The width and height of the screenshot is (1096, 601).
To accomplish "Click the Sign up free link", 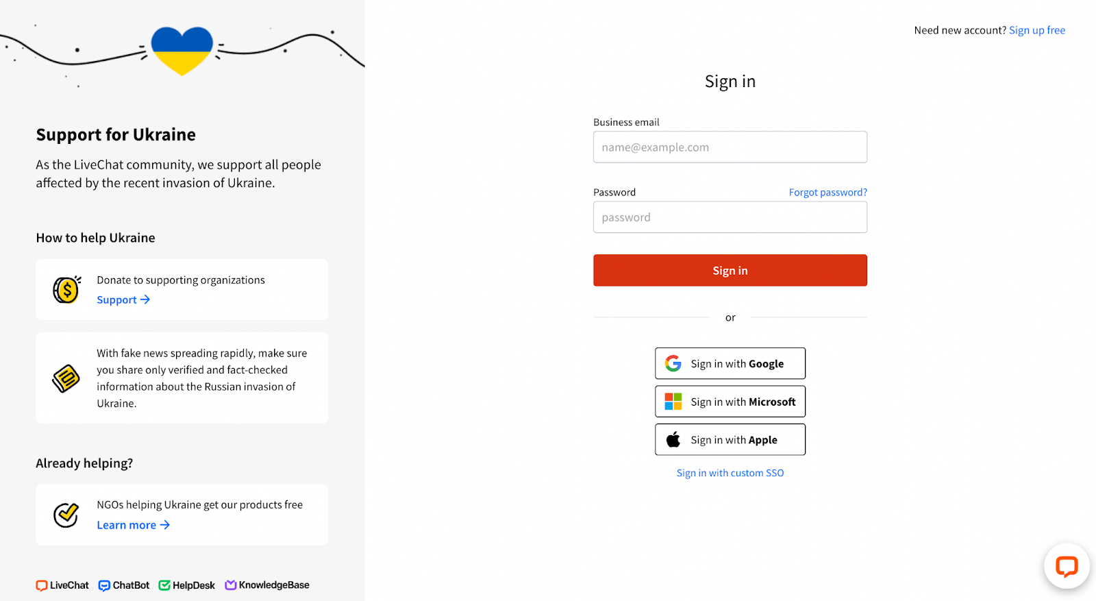I will (1037, 30).
